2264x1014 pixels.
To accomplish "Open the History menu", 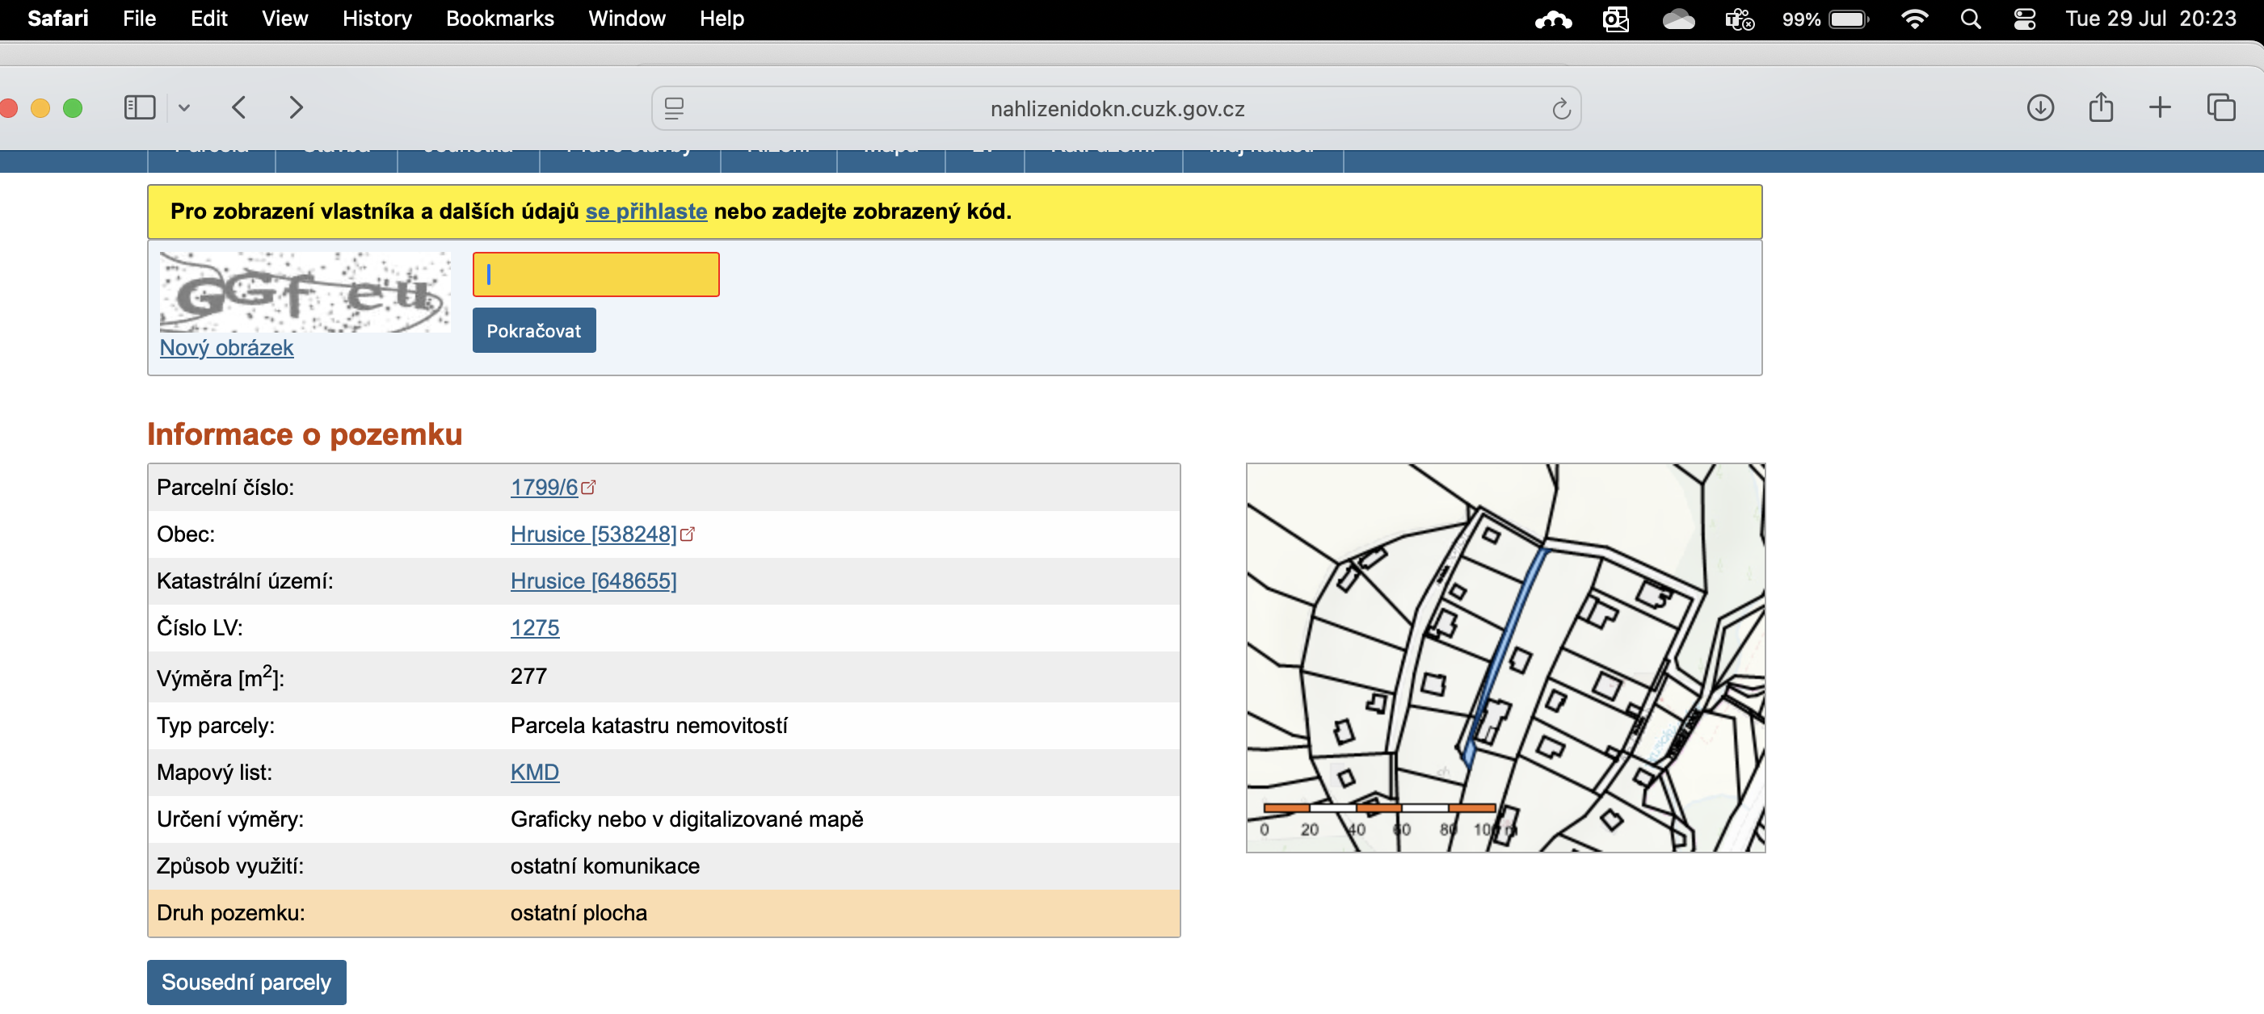I will click(x=377, y=19).
